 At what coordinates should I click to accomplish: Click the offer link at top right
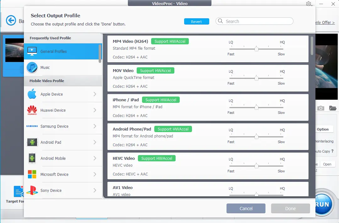coord(325,23)
